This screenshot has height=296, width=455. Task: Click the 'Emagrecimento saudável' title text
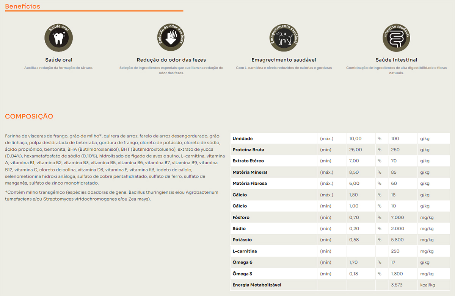click(x=284, y=60)
